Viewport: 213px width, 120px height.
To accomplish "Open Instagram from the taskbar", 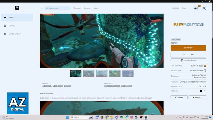I will point(131,117).
